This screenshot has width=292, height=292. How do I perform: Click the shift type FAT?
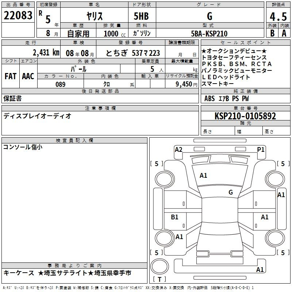click(x=11, y=76)
